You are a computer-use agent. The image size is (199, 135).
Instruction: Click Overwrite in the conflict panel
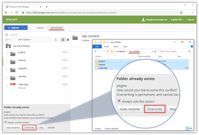tap(29, 127)
